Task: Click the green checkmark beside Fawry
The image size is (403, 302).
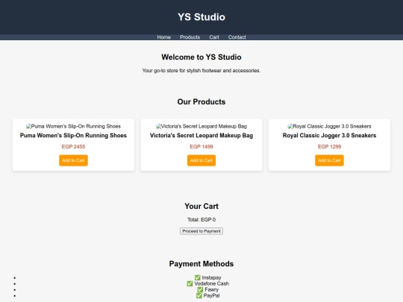Action: tap(200, 289)
